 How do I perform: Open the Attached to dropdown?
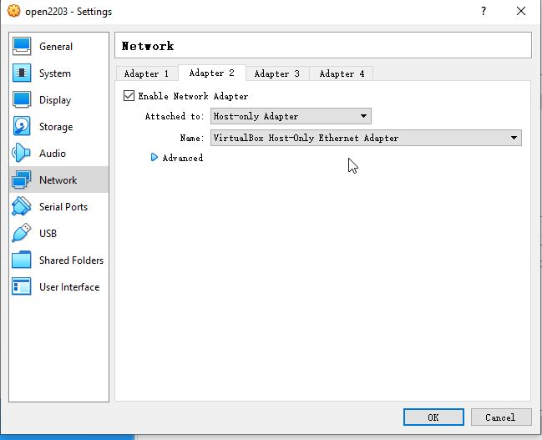pos(291,116)
